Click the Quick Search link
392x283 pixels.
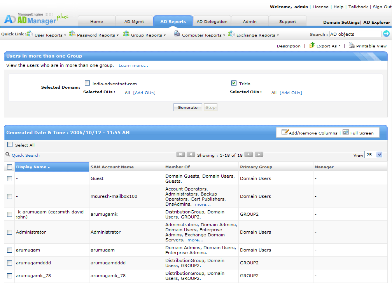pyautogui.click(x=26, y=155)
